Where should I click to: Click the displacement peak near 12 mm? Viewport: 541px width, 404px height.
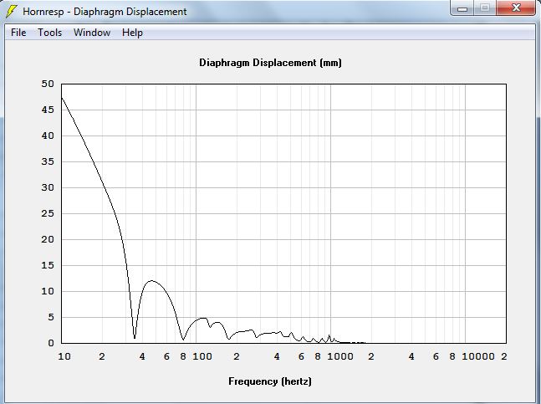click(x=151, y=281)
